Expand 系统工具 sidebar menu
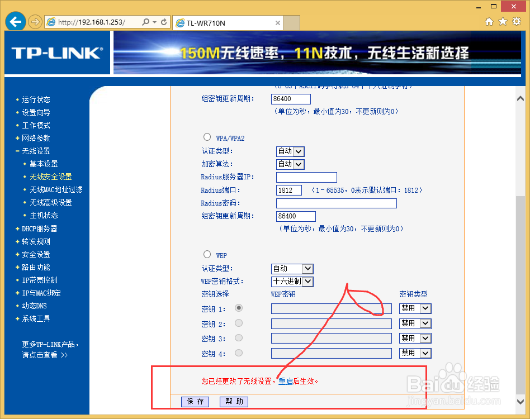The height and width of the screenshot is (419, 530). pyautogui.click(x=36, y=318)
